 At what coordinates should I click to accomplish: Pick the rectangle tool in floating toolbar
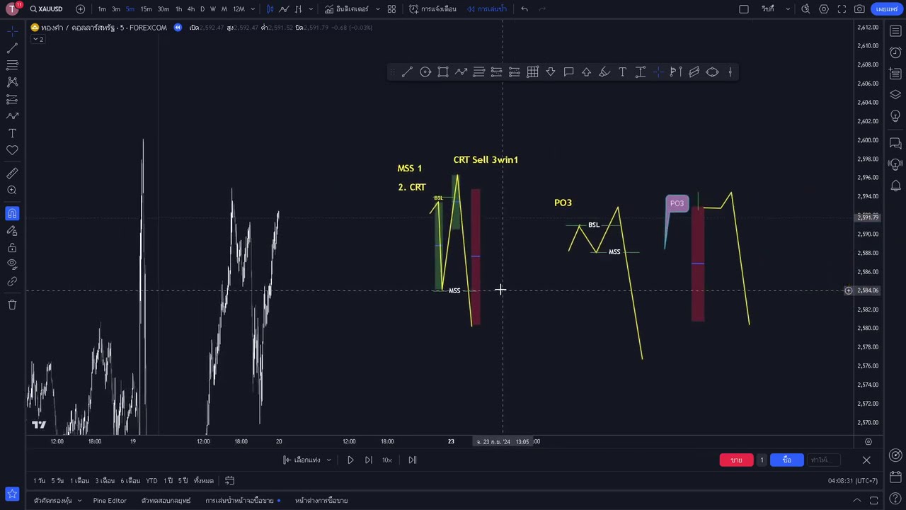[443, 72]
